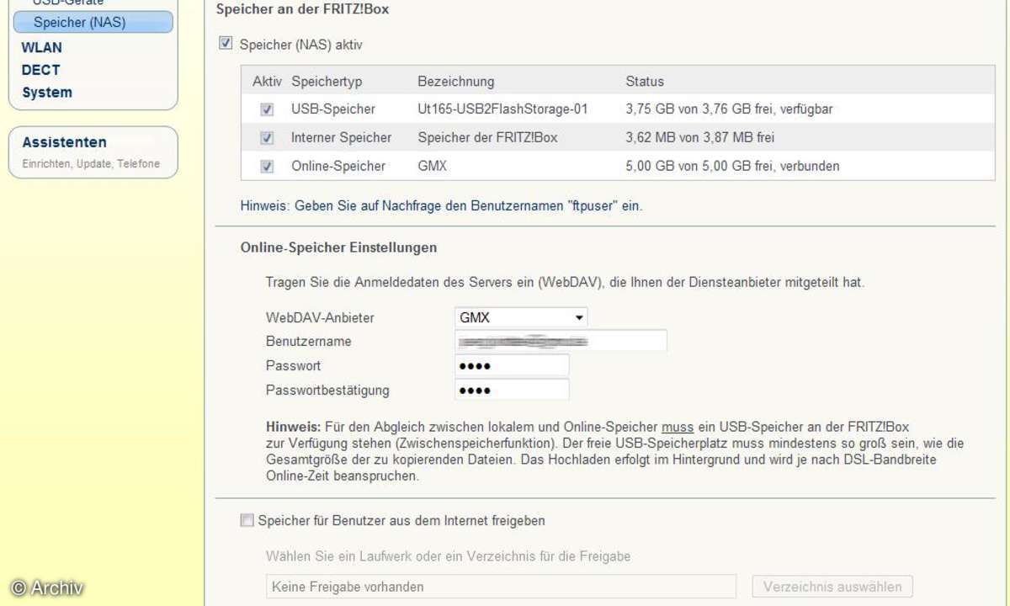Click status '5,00 GB von 5,00 GB frei, verbunden'

tap(733, 167)
